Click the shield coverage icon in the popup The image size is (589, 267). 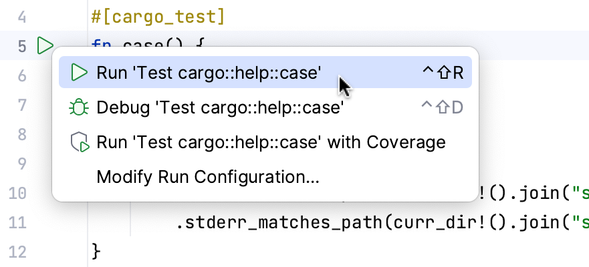point(80,142)
